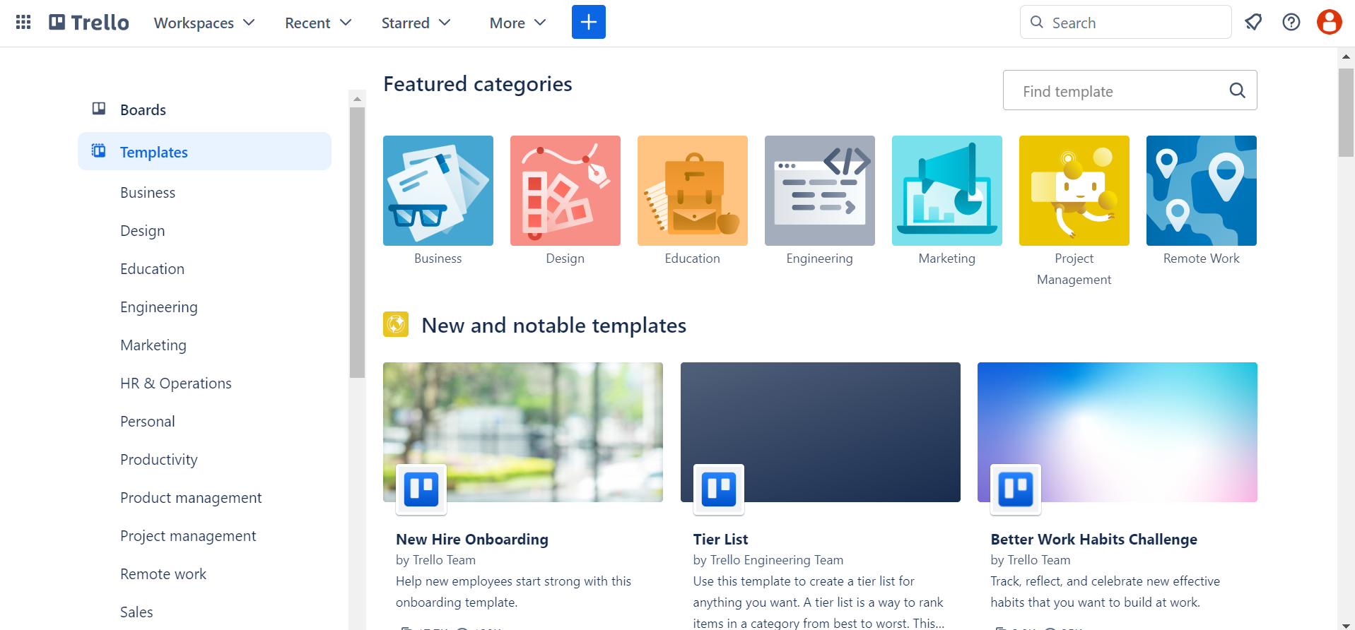This screenshot has height=630, width=1355.
Task: Click the magnifier icon in Find template
Action: [x=1237, y=90]
